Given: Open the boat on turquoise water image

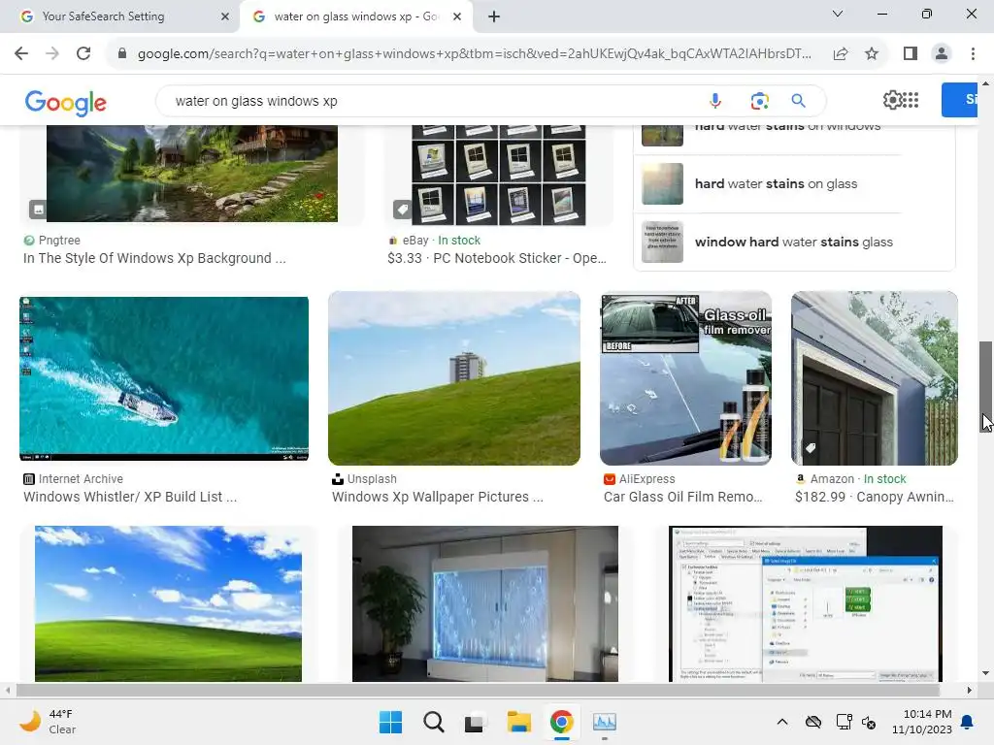Looking at the screenshot, I should pyautogui.click(x=164, y=378).
